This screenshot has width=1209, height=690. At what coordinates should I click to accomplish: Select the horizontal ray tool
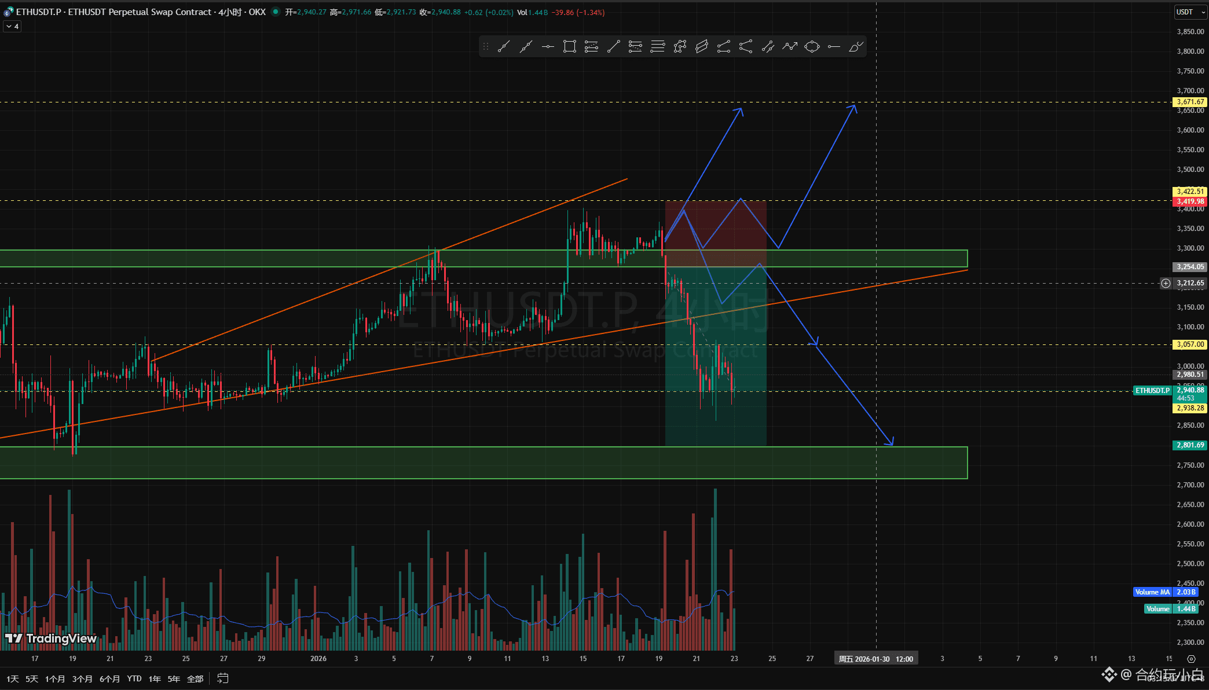[x=834, y=47]
